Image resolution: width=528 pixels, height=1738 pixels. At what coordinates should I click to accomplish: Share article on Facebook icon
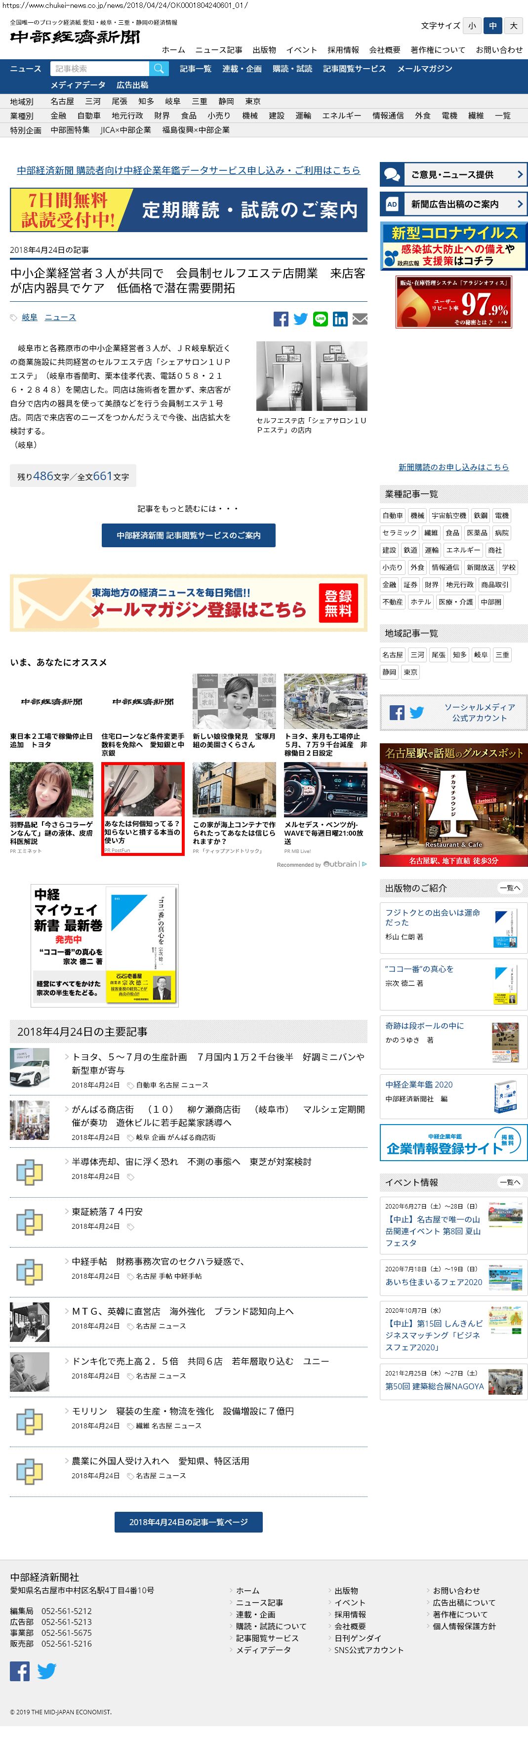click(281, 319)
